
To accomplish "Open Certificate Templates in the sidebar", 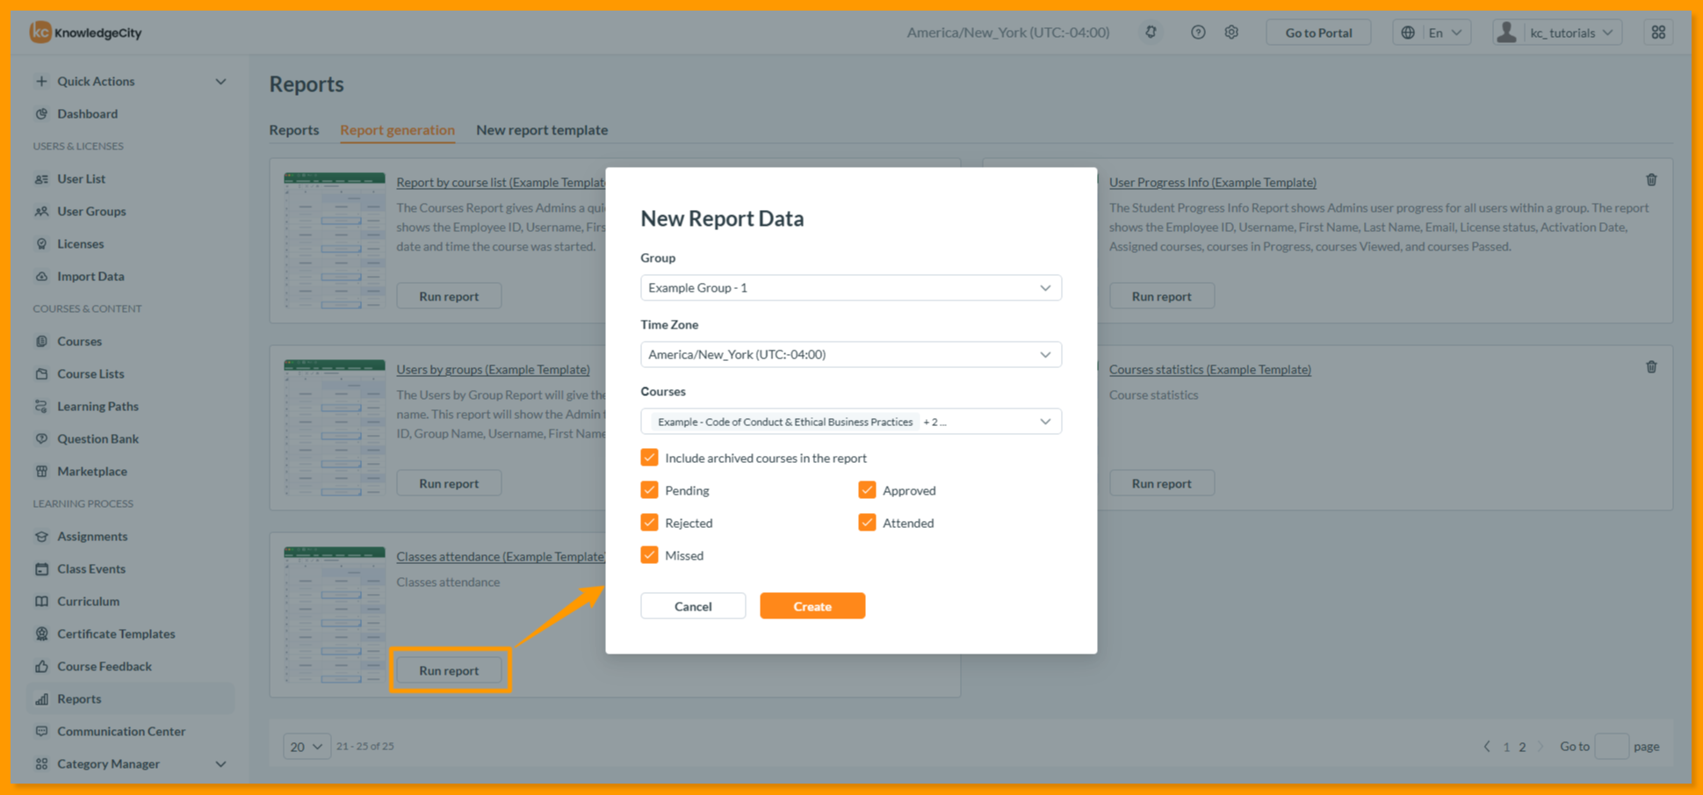I will tap(116, 633).
